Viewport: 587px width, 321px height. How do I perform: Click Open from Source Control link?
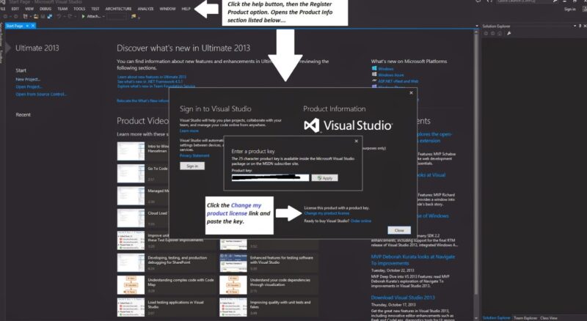pos(41,95)
